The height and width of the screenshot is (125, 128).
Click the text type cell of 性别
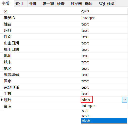(x=104, y=37)
